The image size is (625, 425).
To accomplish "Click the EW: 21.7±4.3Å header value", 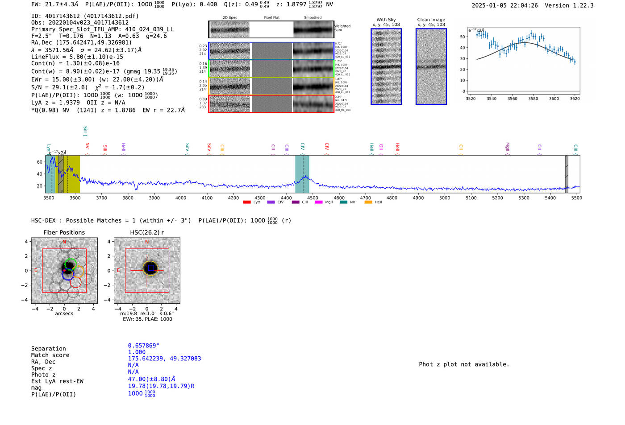I will tap(55, 4).
